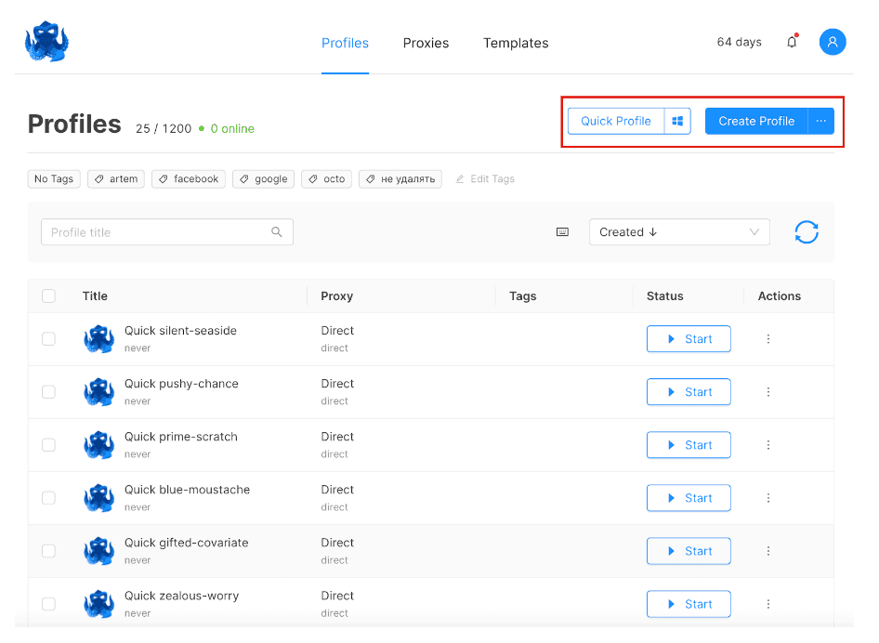This screenshot has height=643, width=879.
Task: Open the more options beside Create Profile
Action: [x=820, y=121]
